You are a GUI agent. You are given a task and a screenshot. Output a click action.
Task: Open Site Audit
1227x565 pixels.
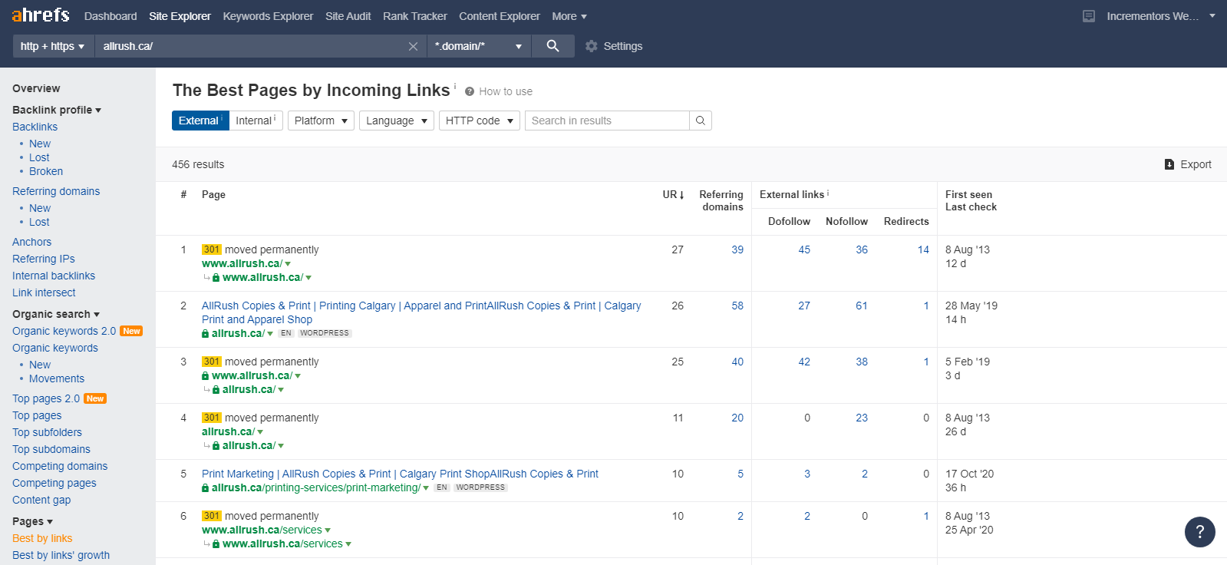click(348, 16)
